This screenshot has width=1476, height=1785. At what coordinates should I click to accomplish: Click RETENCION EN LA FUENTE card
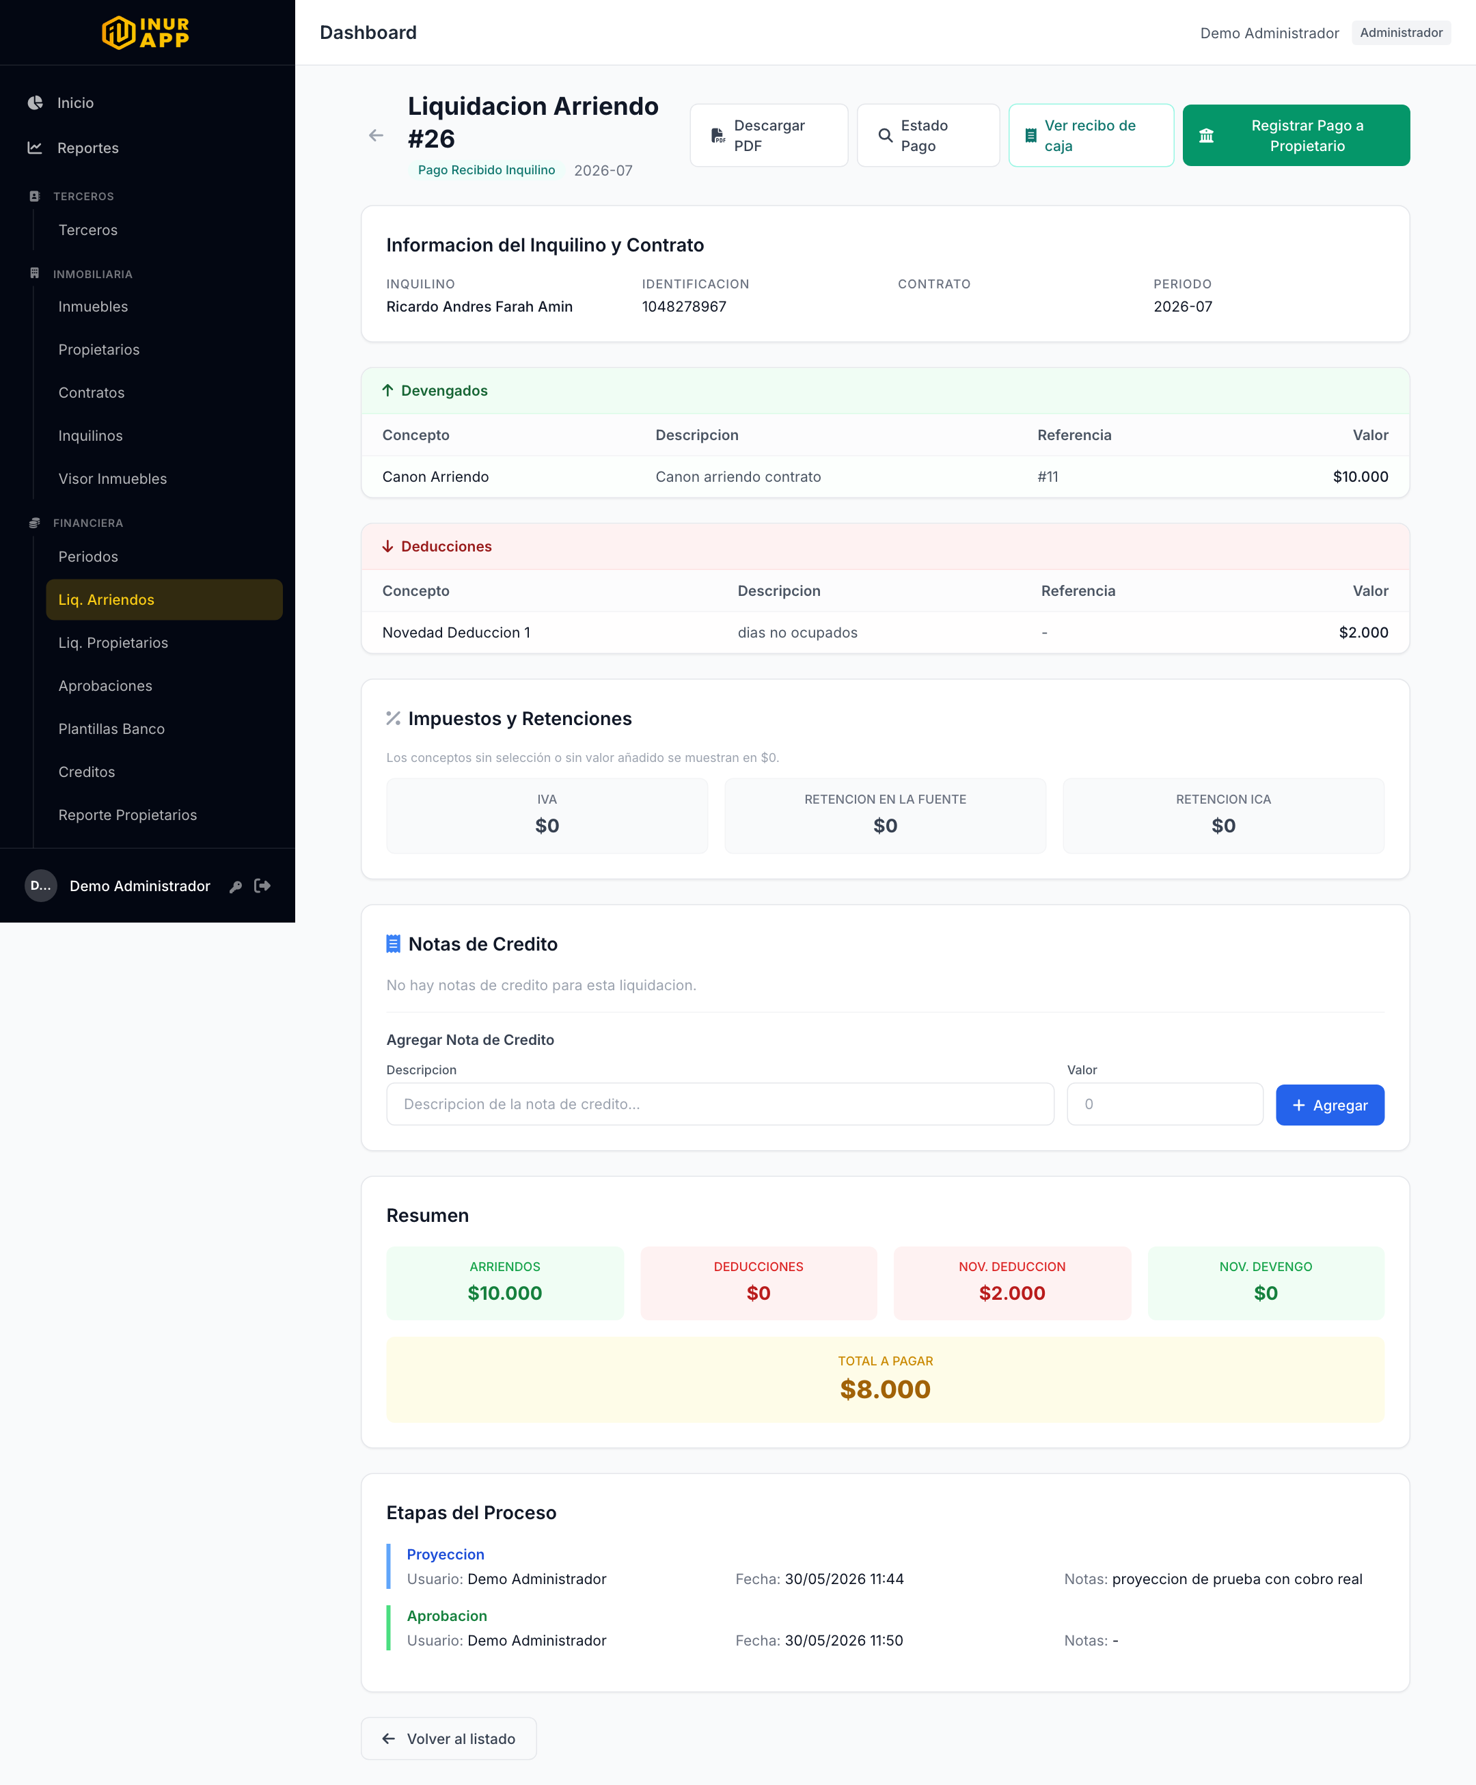886,816
